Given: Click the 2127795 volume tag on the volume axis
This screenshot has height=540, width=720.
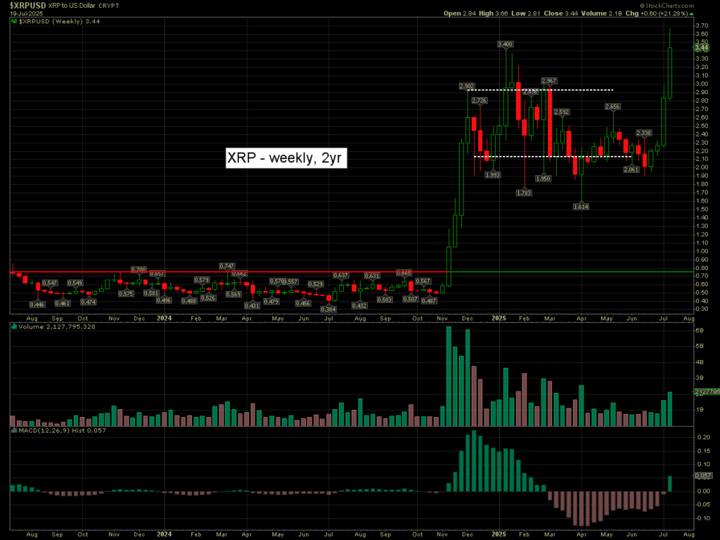Looking at the screenshot, I should pos(707,392).
